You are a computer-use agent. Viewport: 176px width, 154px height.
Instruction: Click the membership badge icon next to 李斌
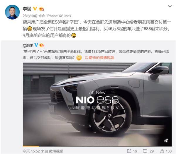point(41,9)
